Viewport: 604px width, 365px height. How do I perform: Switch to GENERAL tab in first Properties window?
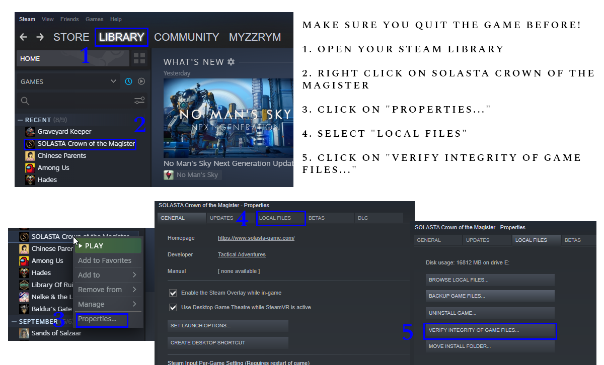tap(182, 218)
